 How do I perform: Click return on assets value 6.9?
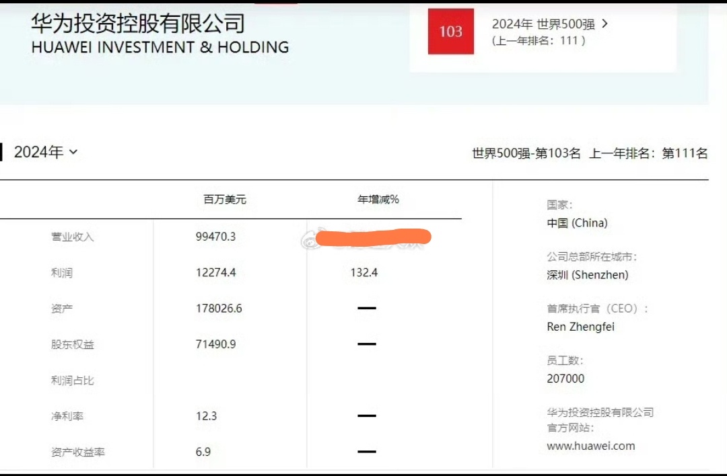203,451
